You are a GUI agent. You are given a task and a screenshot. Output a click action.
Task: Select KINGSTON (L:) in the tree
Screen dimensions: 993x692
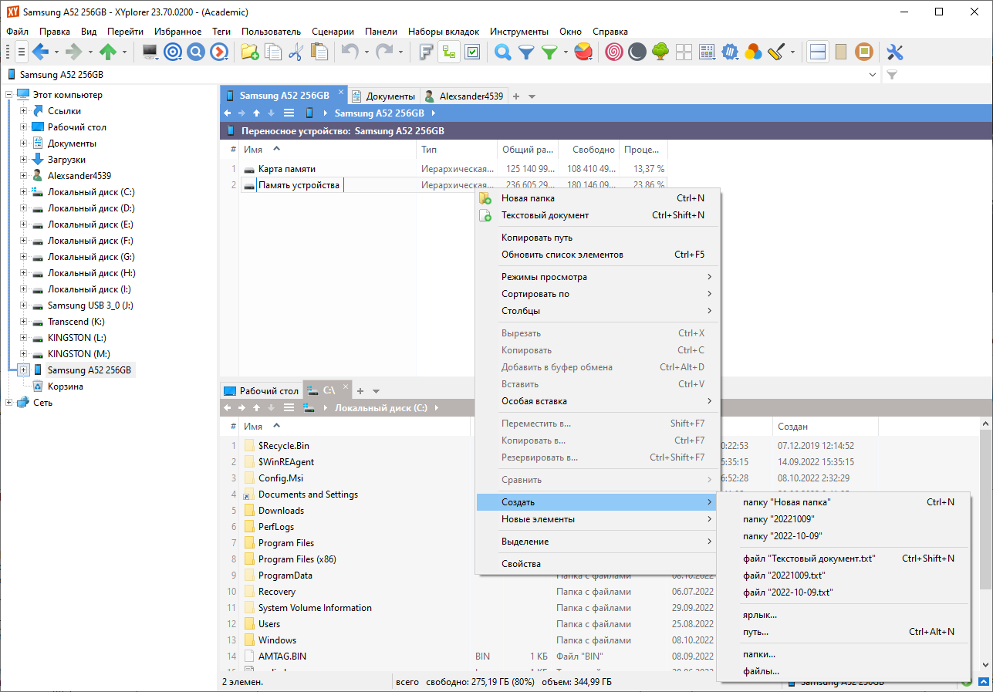coord(76,338)
